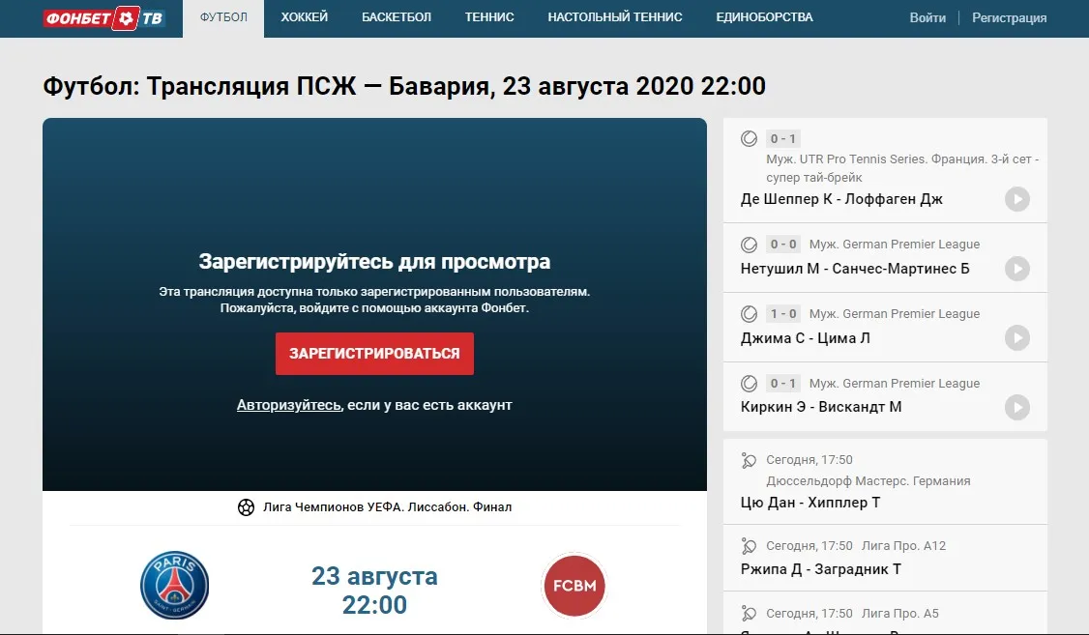1089x635 pixels.
Task: Click the 0 - 1 score for Киркин match
Action: pyautogui.click(x=782, y=383)
